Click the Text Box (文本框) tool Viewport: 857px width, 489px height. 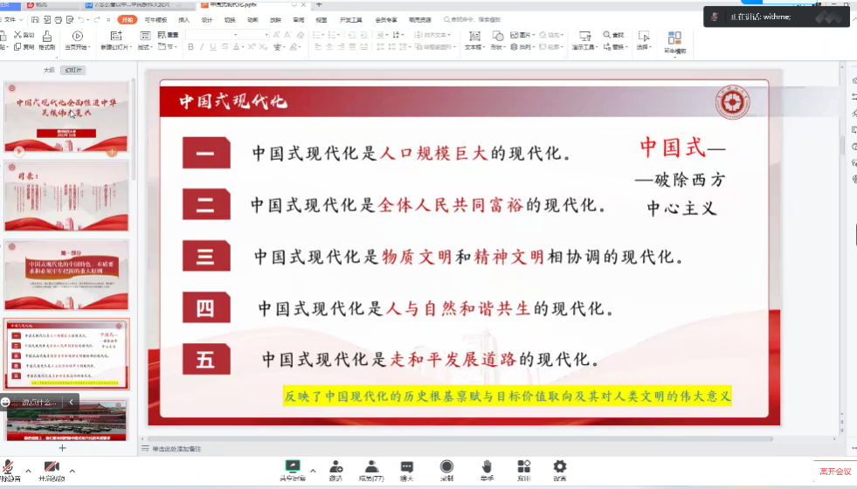coord(474,40)
